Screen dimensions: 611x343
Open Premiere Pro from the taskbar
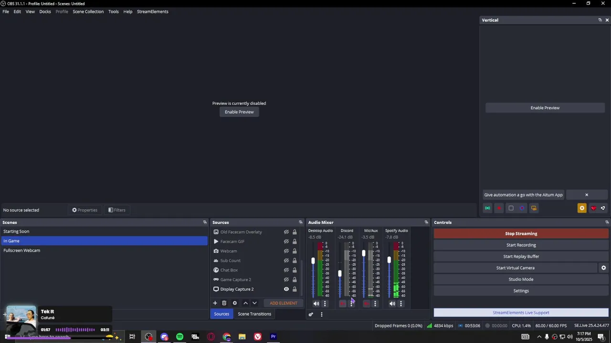coord(273,337)
